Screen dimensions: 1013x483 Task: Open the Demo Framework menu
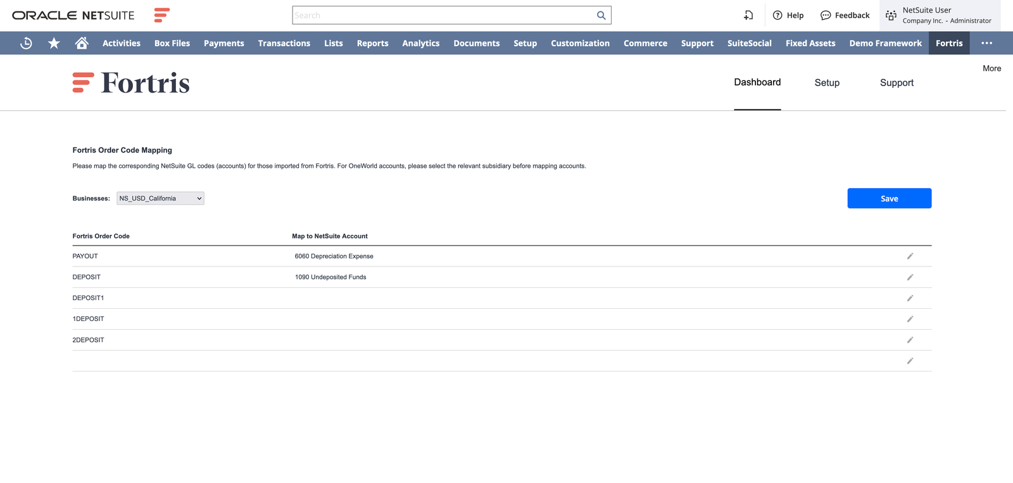pos(886,43)
